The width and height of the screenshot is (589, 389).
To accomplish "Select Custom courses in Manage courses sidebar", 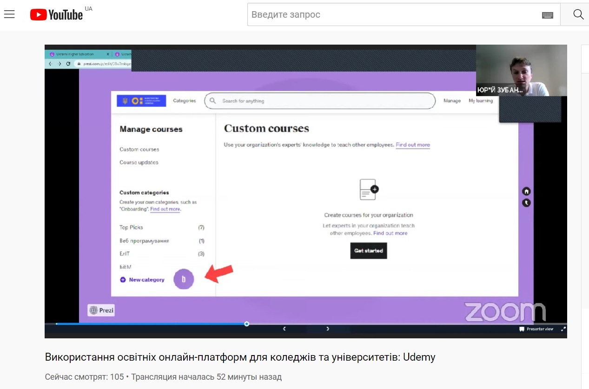I will [x=139, y=149].
